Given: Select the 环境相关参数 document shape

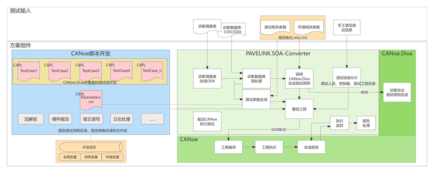Looking at the screenshot, I should pyautogui.click(x=309, y=27).
